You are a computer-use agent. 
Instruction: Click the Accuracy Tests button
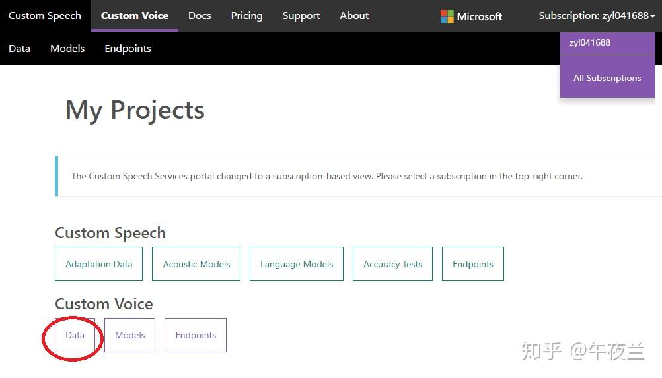coord(392,264)
